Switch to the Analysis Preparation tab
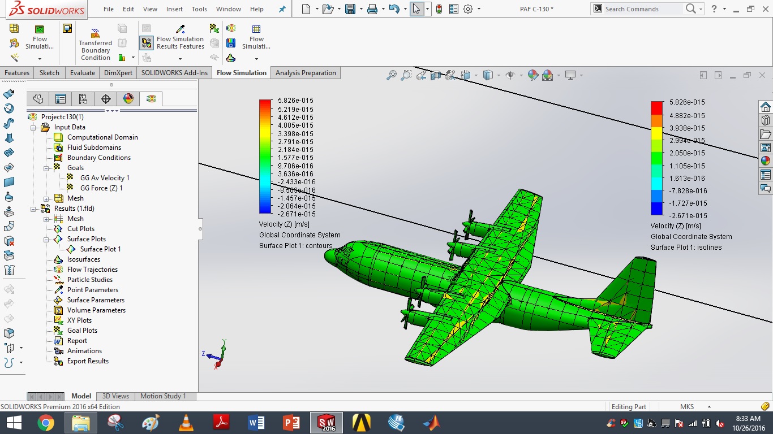This screenshot has width=773, height=434. 306,73
